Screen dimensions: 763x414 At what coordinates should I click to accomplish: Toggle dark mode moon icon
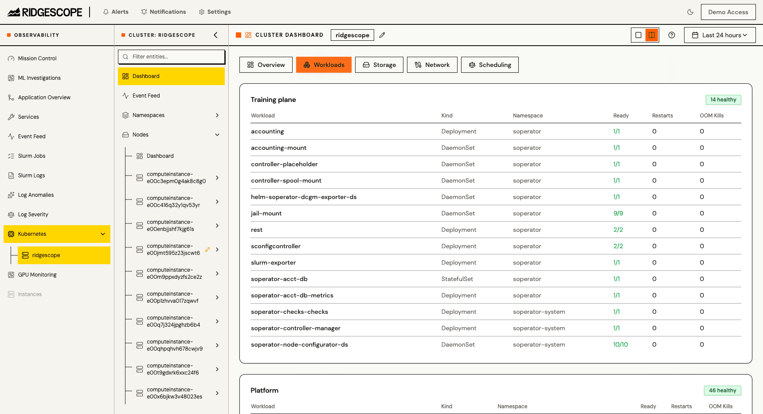pyautogui.click(x=690, y=12)
